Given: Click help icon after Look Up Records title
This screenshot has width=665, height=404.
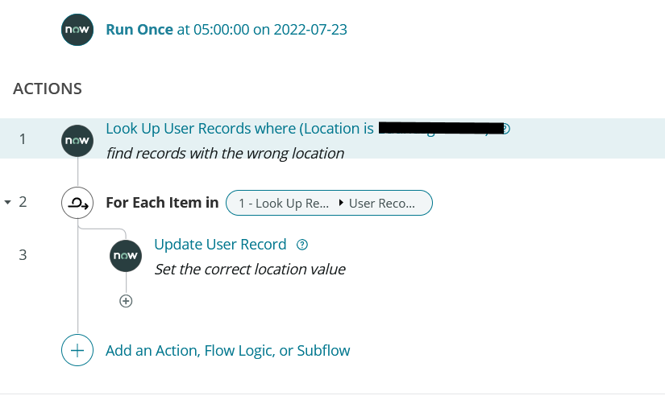Looking at the screenshot, I should click(506, 128).
